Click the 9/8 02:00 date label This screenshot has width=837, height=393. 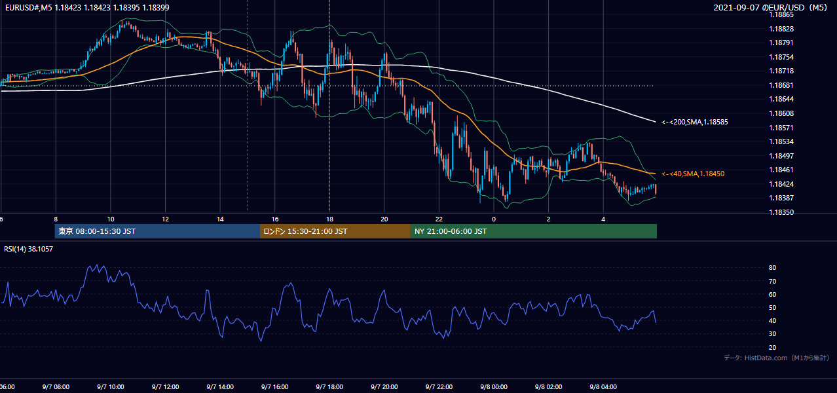click(548, 387)
